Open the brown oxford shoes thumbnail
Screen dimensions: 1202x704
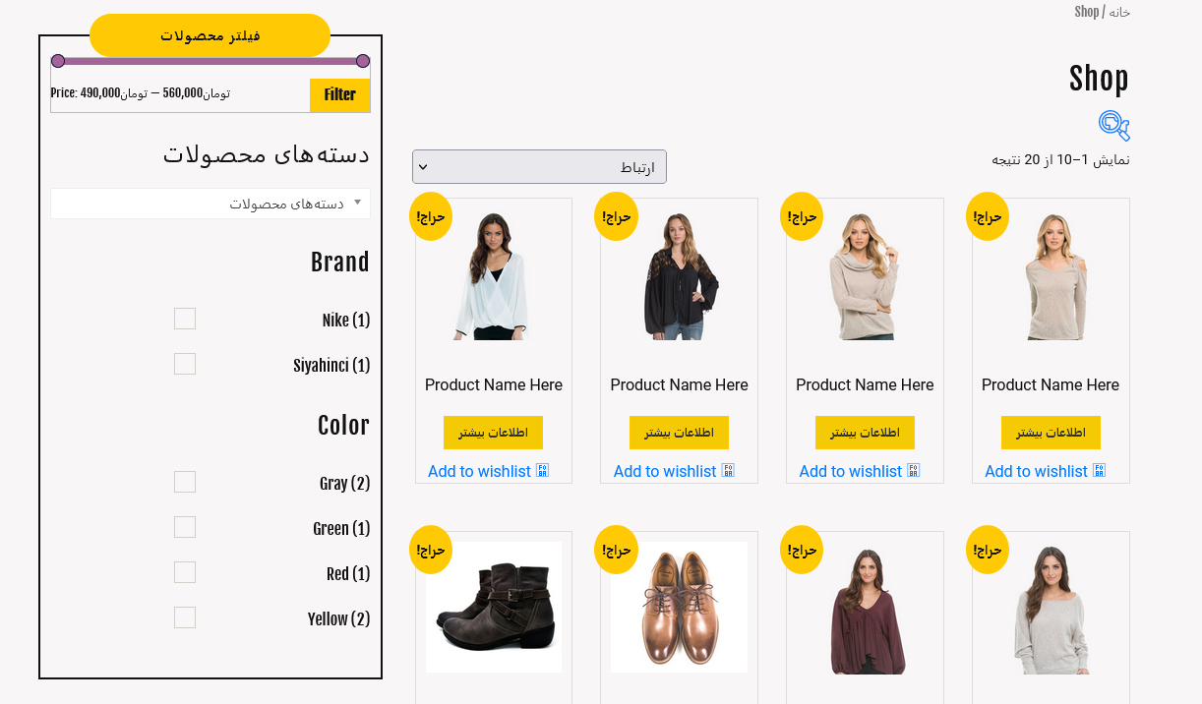pyautogui.click(x=679, y=607)
